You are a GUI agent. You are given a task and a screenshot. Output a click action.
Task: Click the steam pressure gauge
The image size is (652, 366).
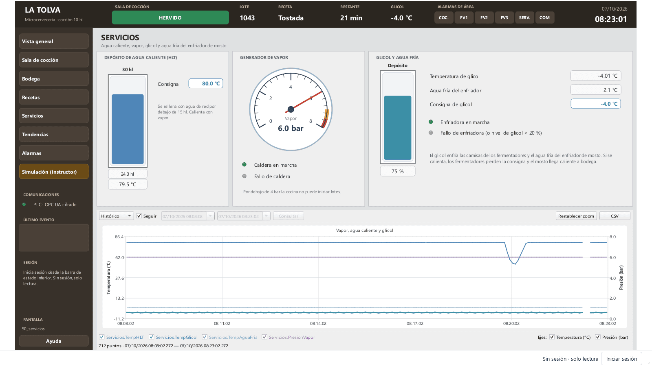pyautogui.click(x=291, y=109)
